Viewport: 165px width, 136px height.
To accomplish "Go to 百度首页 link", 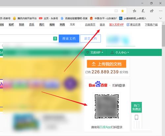I will pyautogui.click(x=90, y=24).
